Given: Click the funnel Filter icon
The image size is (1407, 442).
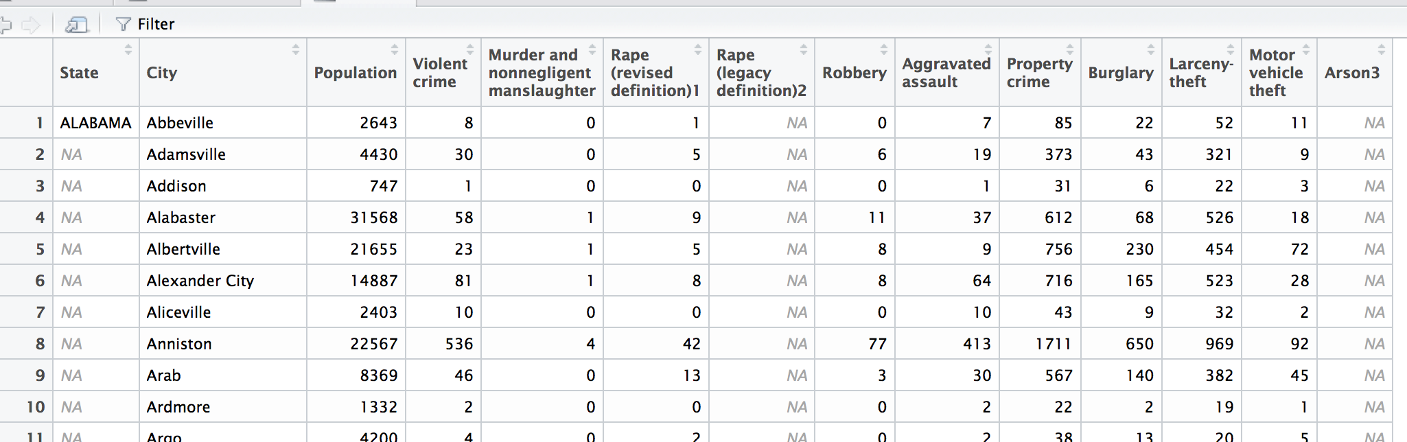Looking at the screenshot, I should coord(123,25).
